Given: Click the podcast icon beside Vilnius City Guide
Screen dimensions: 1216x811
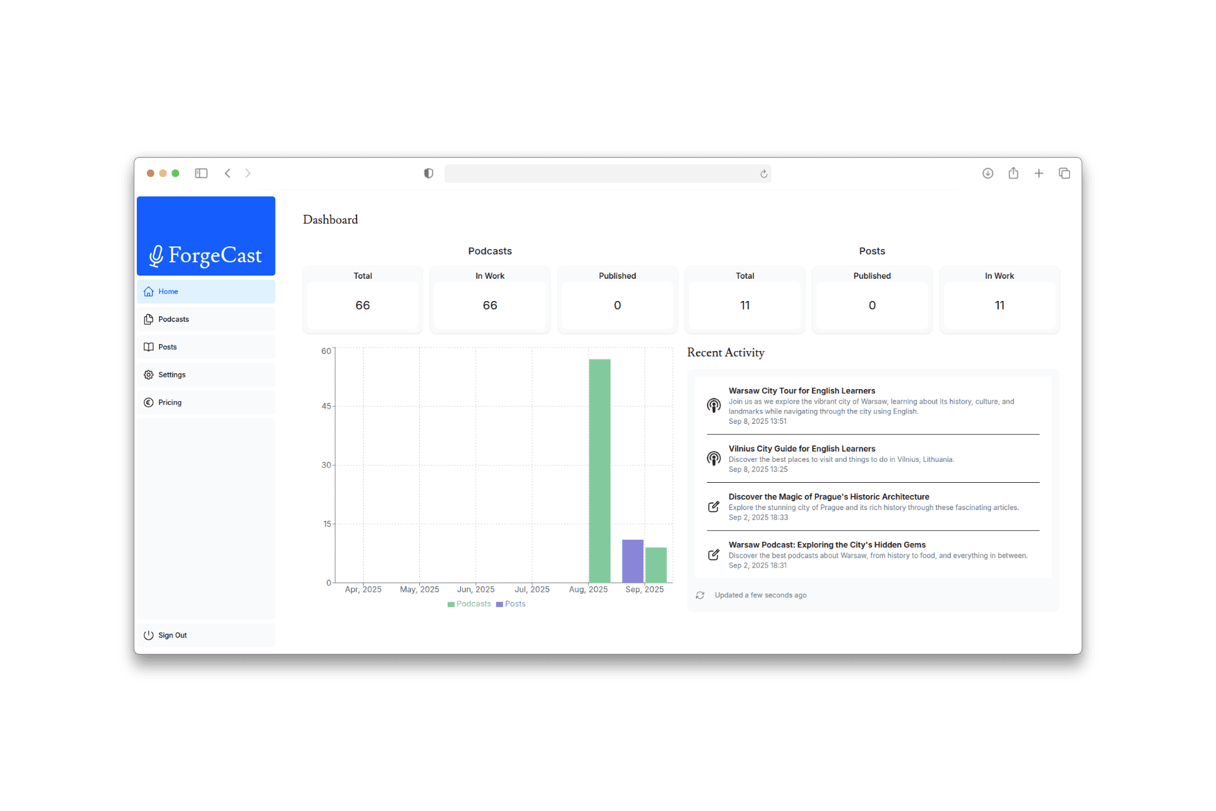Looking at the screenshot, I should click(714, 458).
